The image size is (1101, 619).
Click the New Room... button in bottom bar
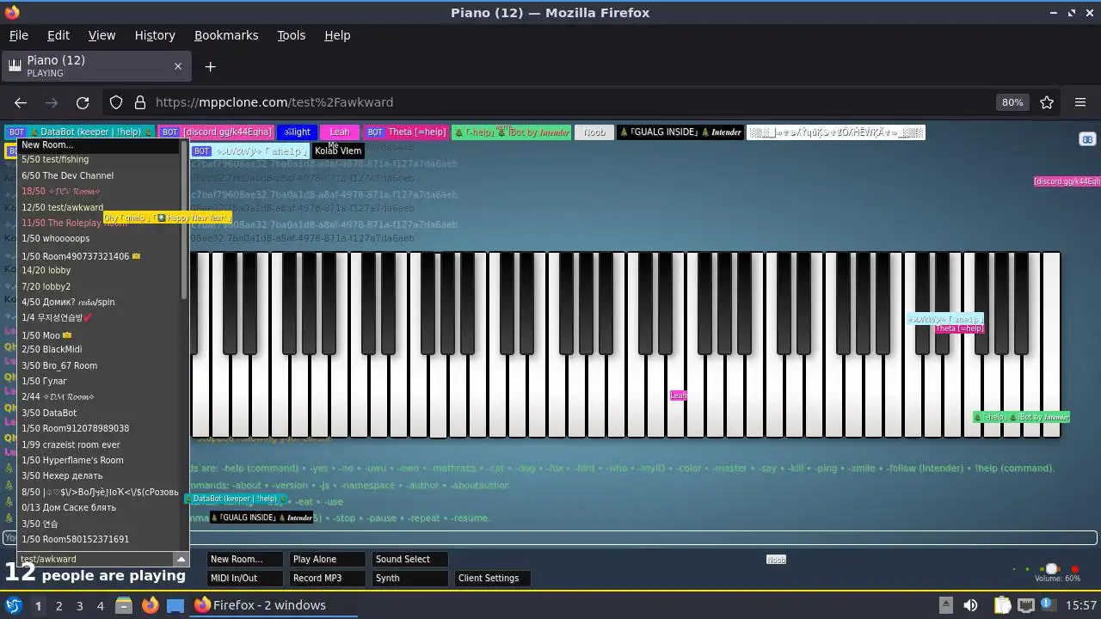click(245, 559)
